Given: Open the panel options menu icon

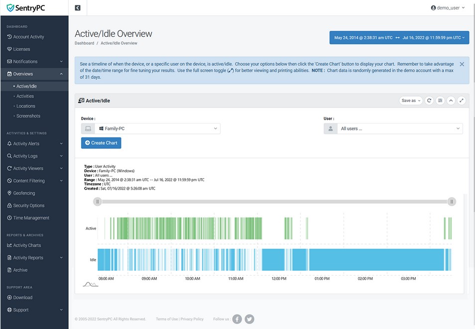Looking at the screenshot, I should click(440, 101).
